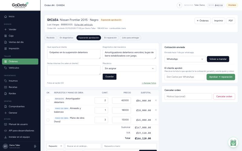Open the Repuesto type dropdown
This screenshot has width=242, height=151.
pyautogui.click(x=55, y=146)
